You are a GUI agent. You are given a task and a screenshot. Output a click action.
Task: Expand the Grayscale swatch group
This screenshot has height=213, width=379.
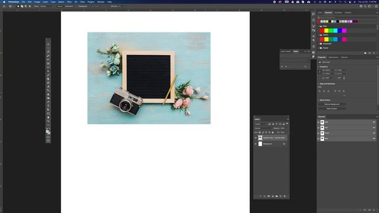tap(319, 44)
